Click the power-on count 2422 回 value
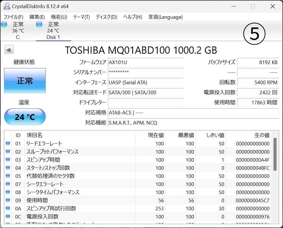This screenshot has height=228, width=283. click(x=258, y=92)
